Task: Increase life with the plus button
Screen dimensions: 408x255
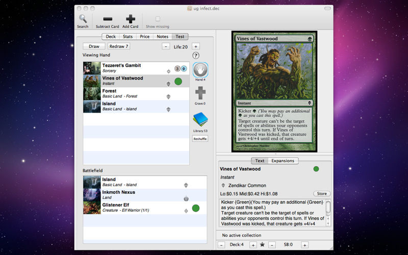Action: click(196, 46)
